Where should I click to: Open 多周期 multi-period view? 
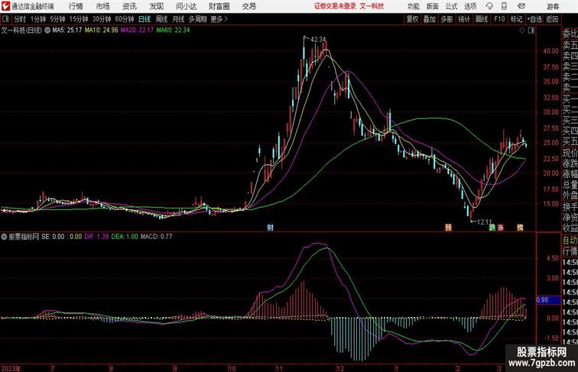[197, 19]
